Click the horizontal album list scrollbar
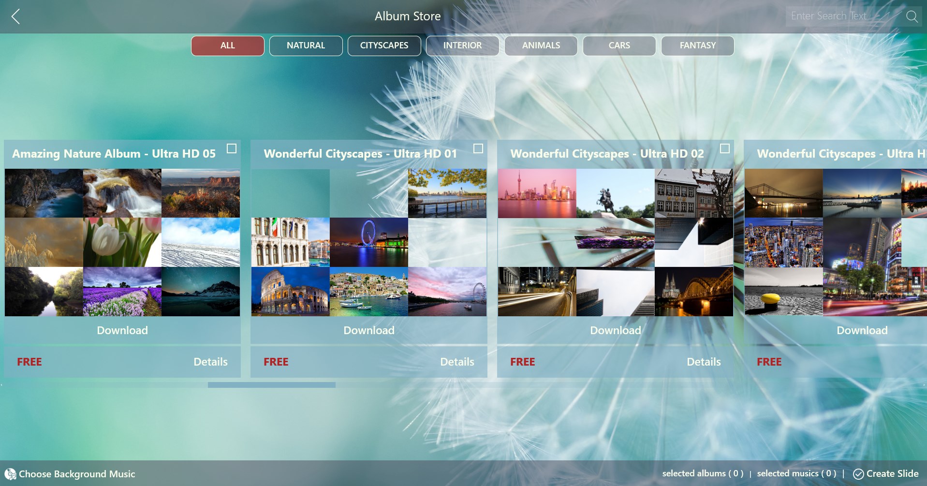 pos(272,385)
